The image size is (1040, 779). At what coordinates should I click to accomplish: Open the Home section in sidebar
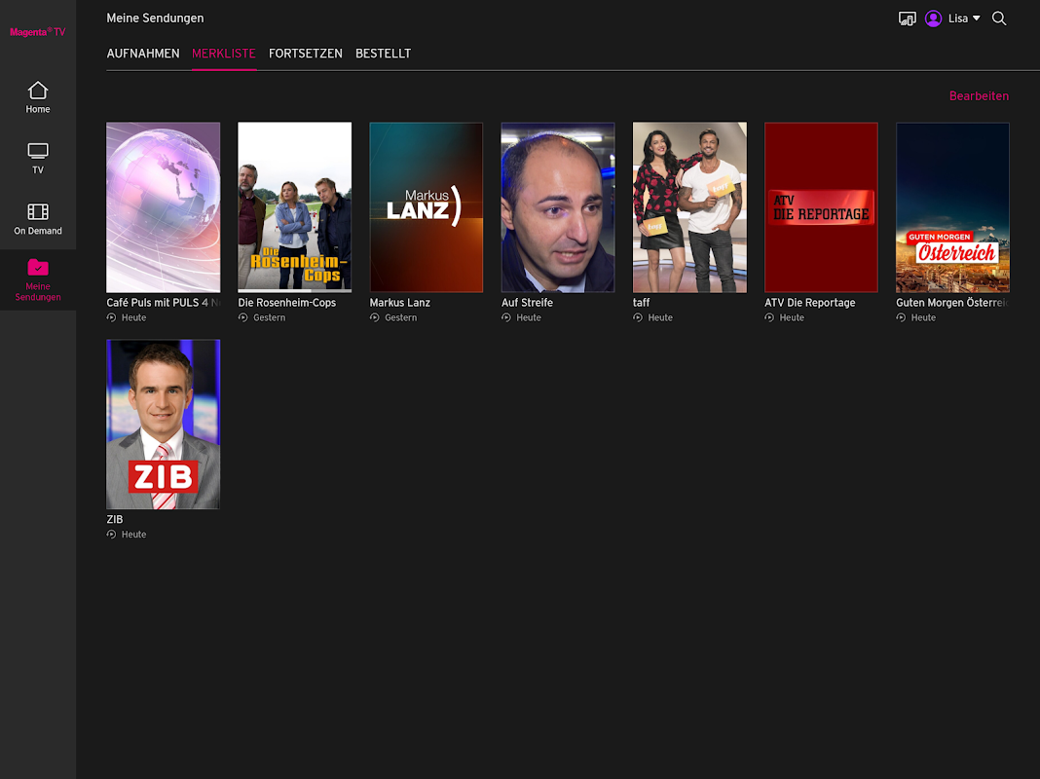pos(38,96)
